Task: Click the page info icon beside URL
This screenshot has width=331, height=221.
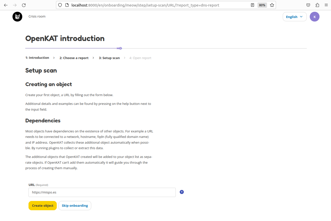Action: tap(67, 5)
